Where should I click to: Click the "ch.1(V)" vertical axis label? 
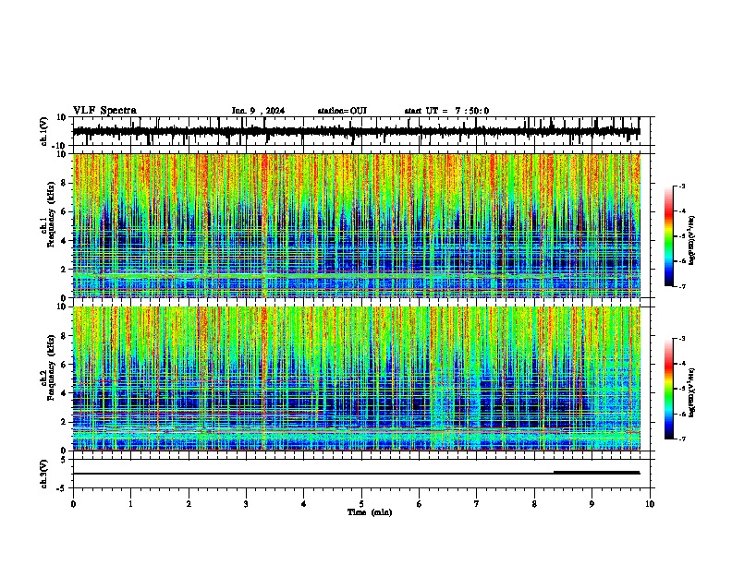pyautogui.click(x=44, y=131)
